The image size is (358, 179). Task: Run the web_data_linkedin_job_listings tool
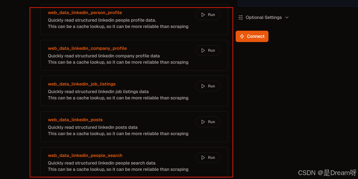click(208, 86)
